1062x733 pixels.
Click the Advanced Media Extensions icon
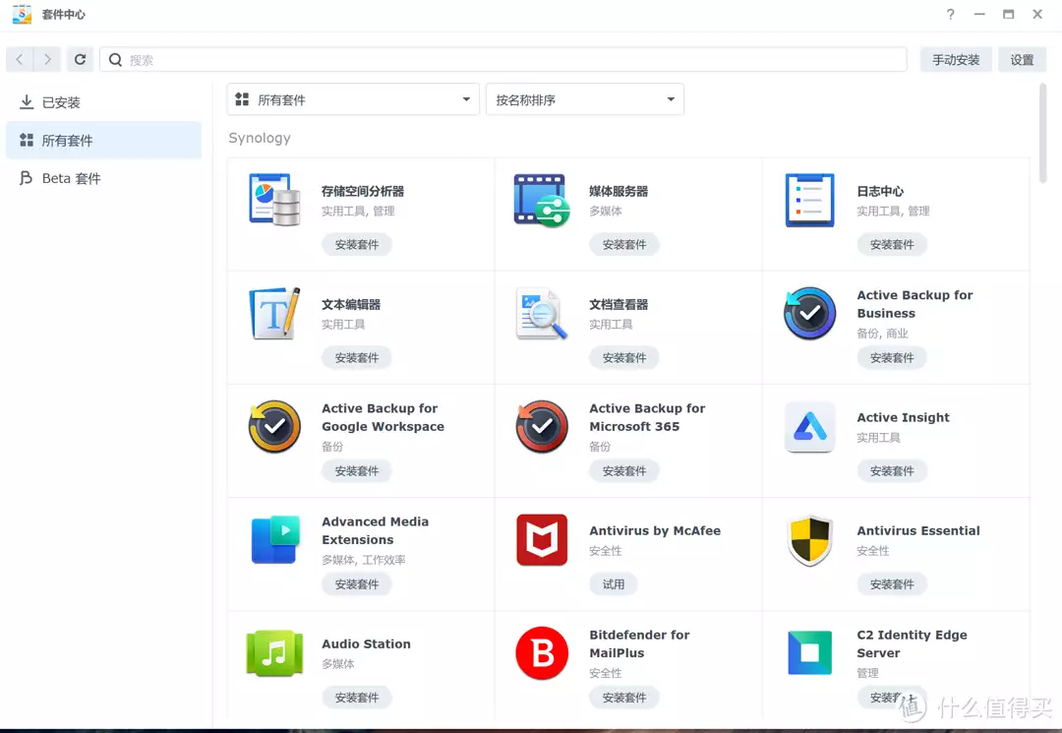[274, 539]
